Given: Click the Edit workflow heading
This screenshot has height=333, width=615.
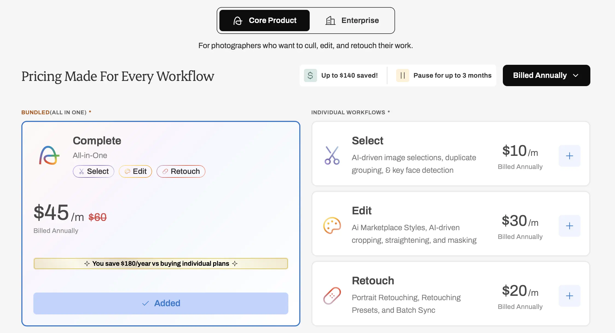Looking at the screenshot, I should 362,211.
